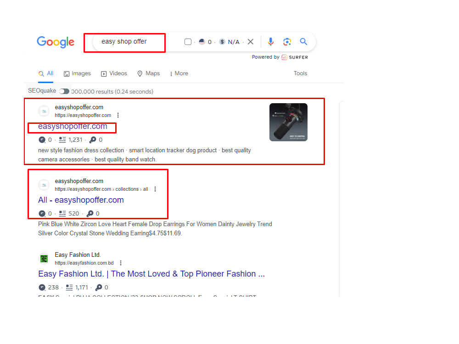The height and width of the screenshot is (344, 459).
Task: Clear the search with the X button
Action: point(251,42)
